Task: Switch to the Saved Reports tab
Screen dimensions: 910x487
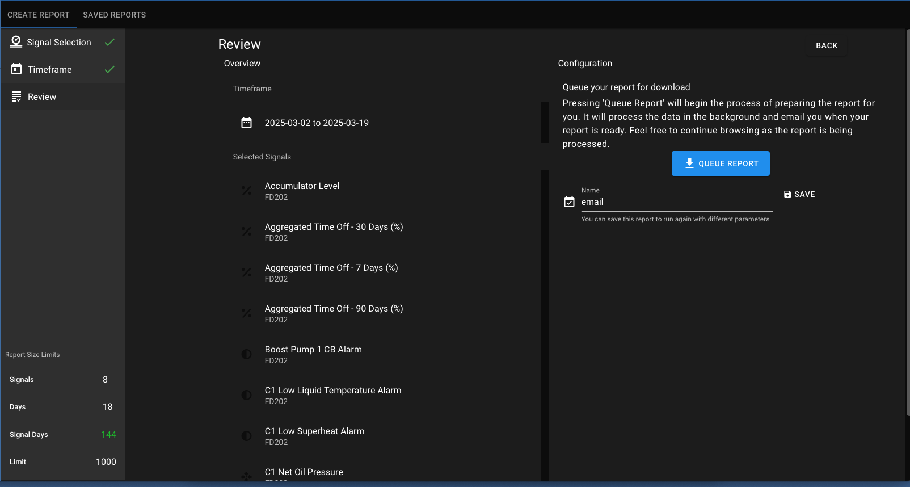Action: (x=114, y=15)
